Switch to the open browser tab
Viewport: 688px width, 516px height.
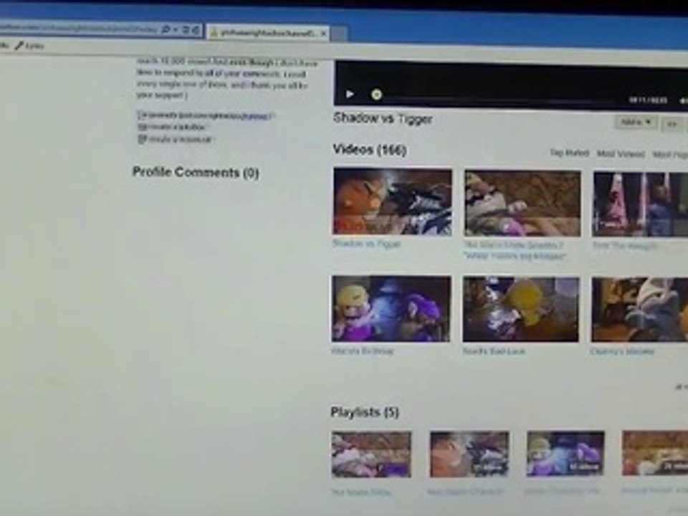(x=269, y=32)
